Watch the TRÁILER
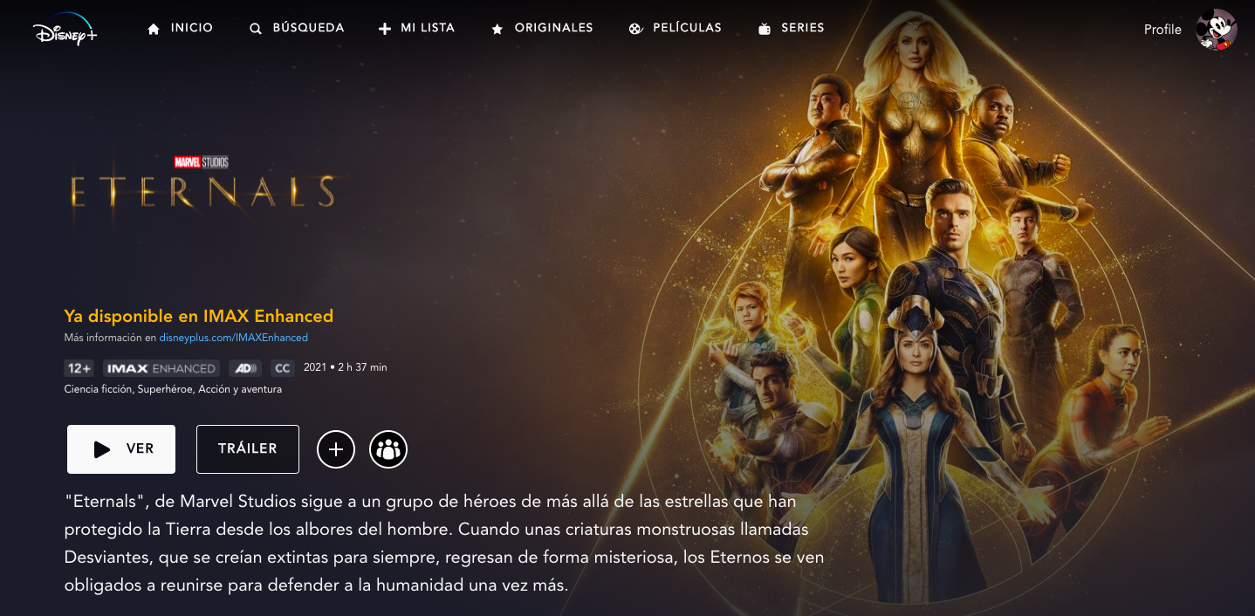 pos(248,449)
